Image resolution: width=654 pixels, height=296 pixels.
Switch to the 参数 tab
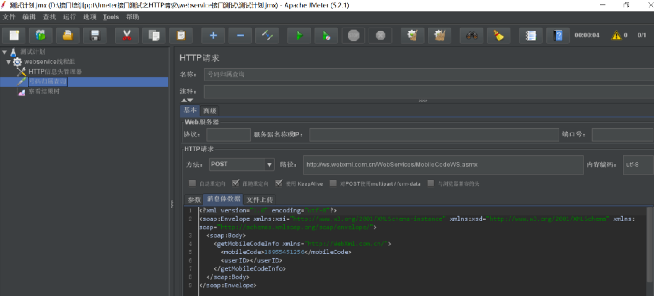coord(194,199)
